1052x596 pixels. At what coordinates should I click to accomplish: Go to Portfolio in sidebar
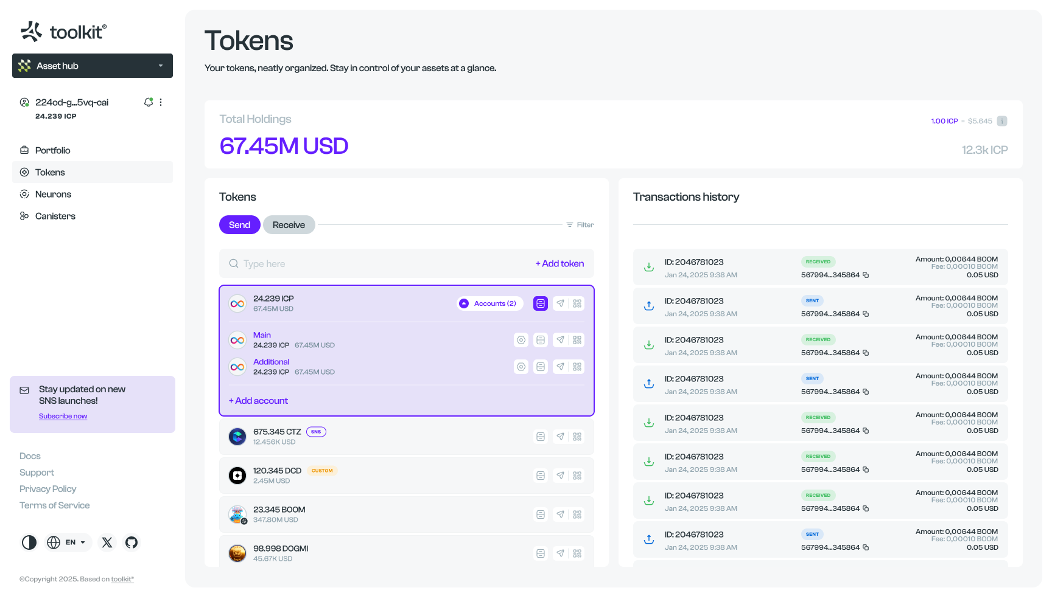point(93,150)
